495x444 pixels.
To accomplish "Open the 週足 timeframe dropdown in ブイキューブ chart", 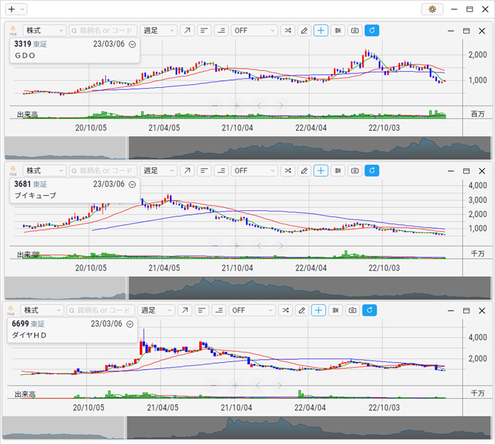I will click(158, 170).
